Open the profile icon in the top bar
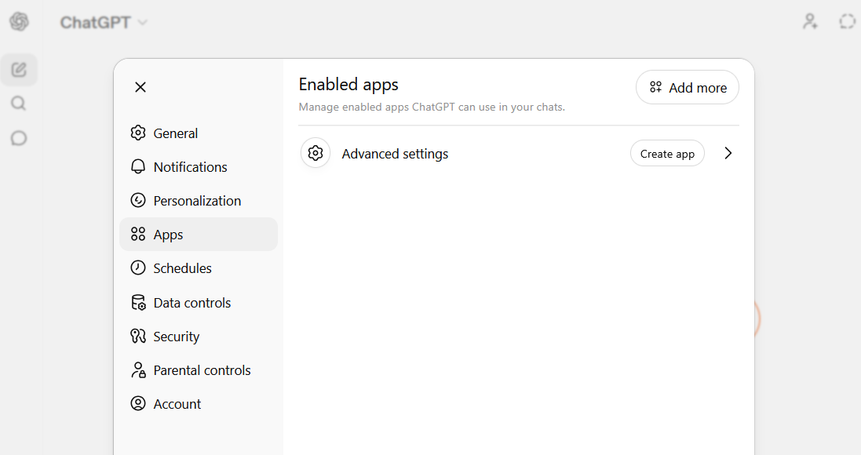861x455 pixels. pos(810,21)
